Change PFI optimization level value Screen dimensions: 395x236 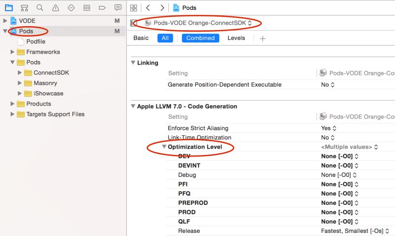340,184
